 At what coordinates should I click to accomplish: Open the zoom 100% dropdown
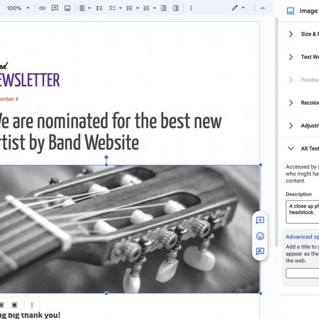click(x=19, y=8)
